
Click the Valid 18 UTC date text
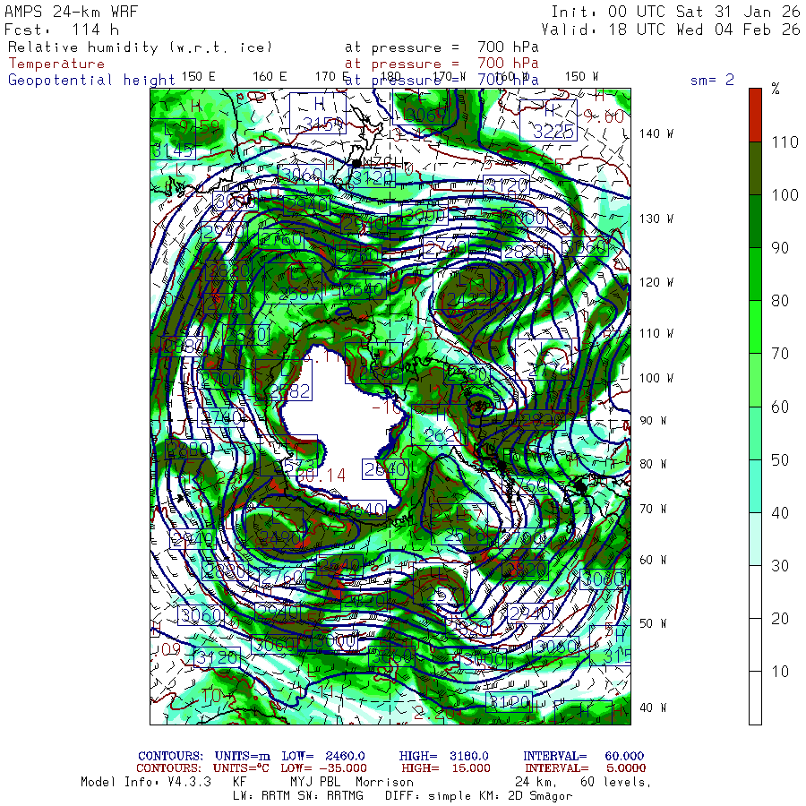(x=670, y=30)
